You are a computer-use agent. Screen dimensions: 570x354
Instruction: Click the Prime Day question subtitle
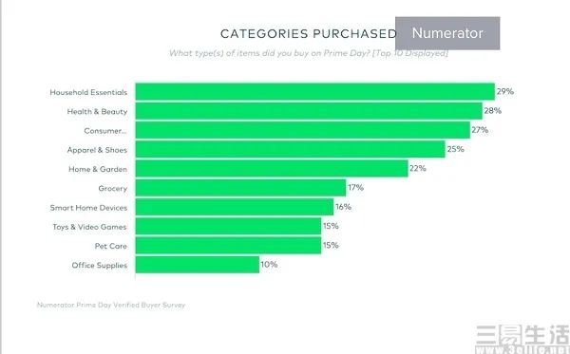309,53
